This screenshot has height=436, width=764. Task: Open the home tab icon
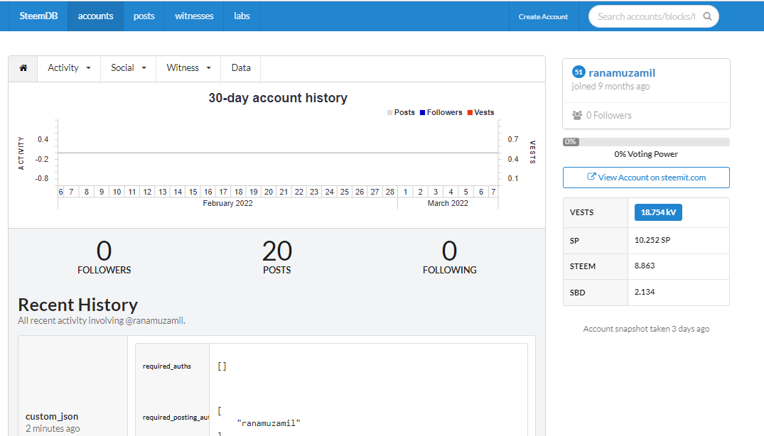[x=23, y=68]
